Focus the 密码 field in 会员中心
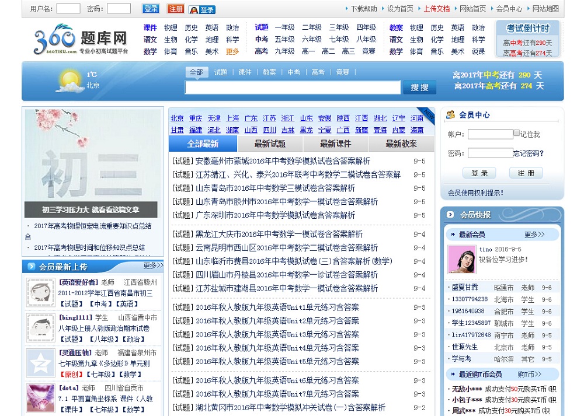The width and height of the screenshot is (584, 416). (491, 153)
